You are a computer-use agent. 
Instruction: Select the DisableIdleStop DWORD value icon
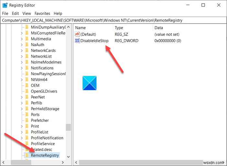click(x=77, y=41)
